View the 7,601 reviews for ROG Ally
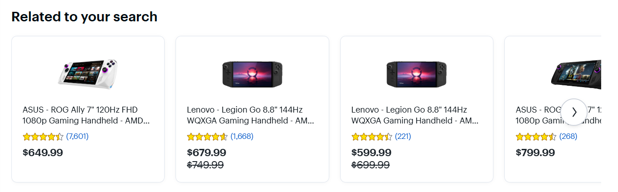This screenshot has width=618, height=192. click(x=77, y=136)
